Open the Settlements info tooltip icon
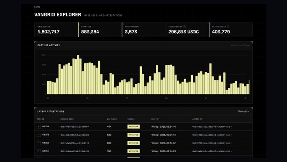This screenshot has height=162, width=287. point(184,27)
